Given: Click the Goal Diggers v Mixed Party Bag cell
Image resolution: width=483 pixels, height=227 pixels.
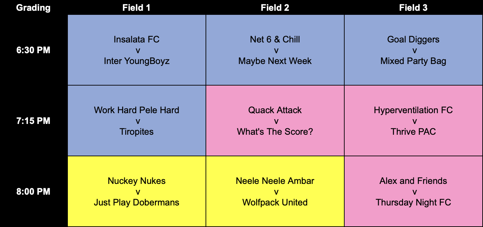Looking at the screenshot, I should point(413,50).
